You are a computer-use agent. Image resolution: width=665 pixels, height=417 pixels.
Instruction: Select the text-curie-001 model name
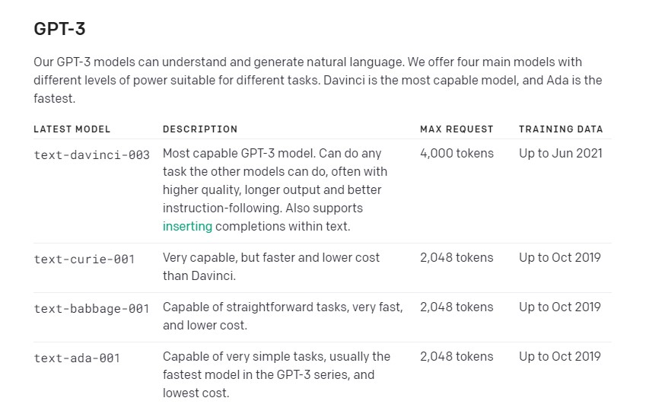[x=84, y=259]
